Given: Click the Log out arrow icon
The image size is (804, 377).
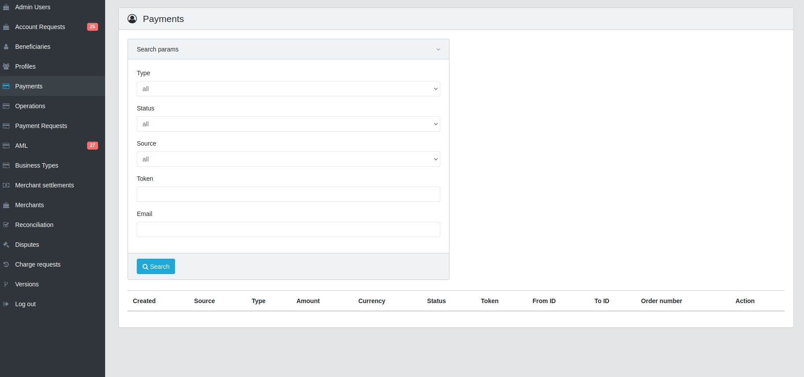Looking at the screenshot, I should [x=6, y=304].
